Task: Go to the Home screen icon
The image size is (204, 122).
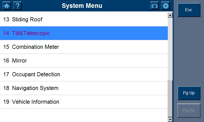Action: [x=7, y=6]
